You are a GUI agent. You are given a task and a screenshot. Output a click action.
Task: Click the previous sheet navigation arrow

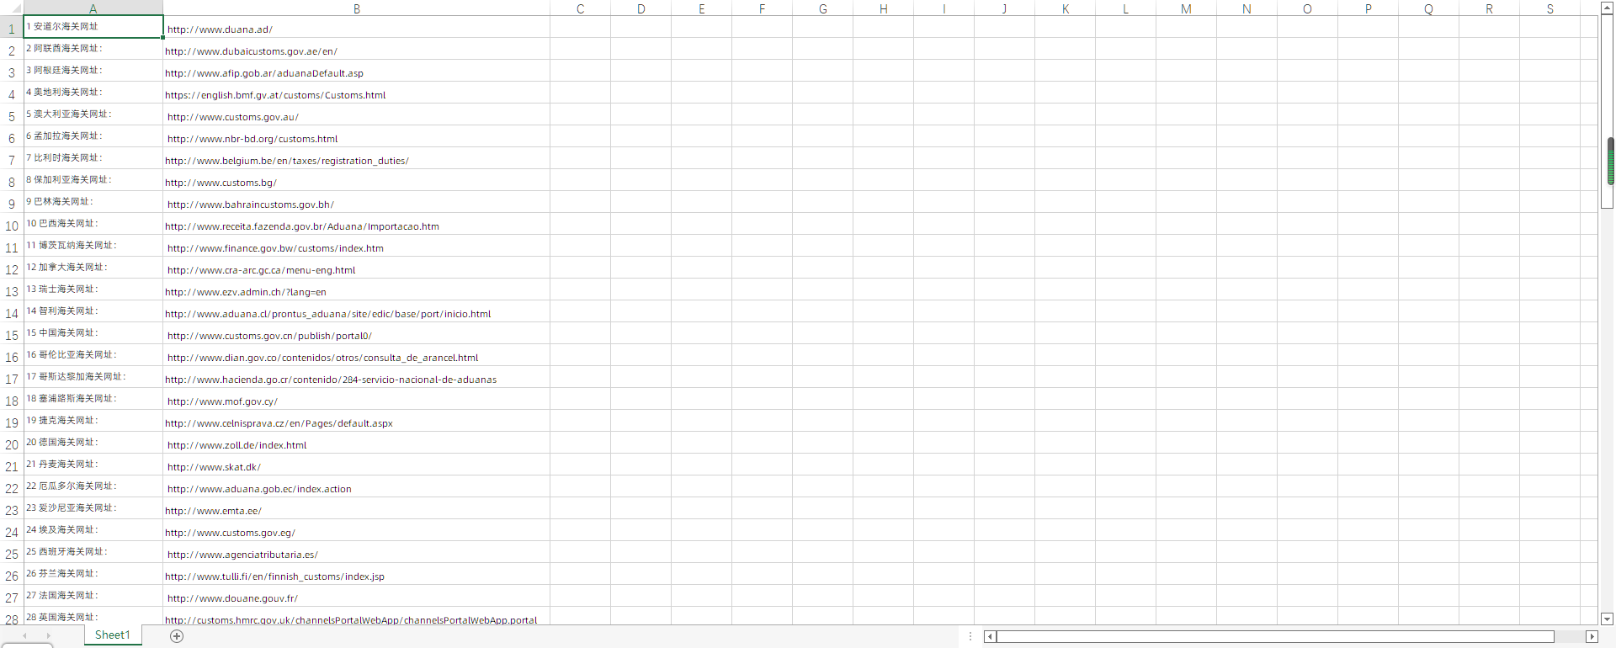point(25,636)
